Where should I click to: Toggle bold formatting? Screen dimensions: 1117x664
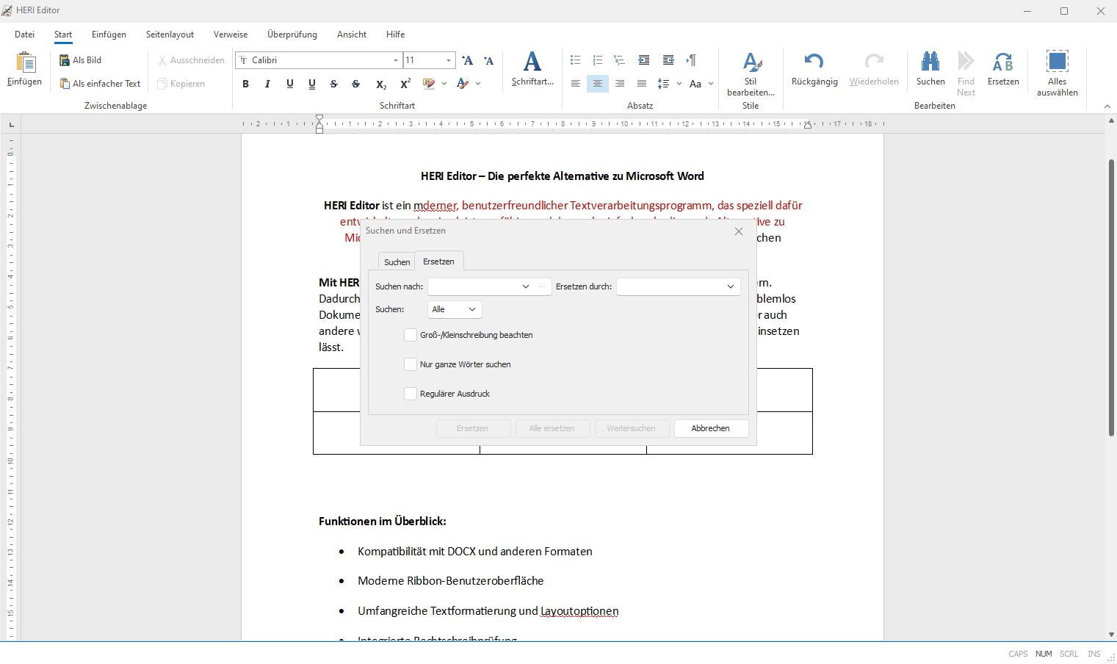pos(246,84)
